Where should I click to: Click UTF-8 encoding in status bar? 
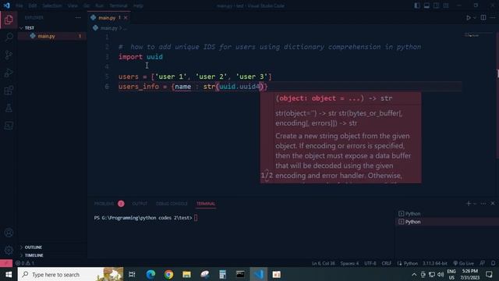(x=370, y=264)
